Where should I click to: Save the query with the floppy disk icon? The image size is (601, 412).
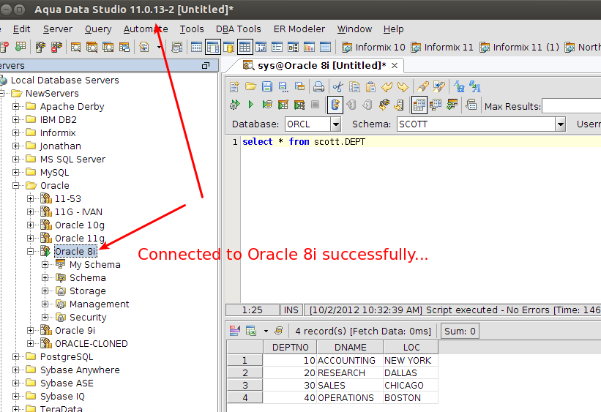point(267,87)
